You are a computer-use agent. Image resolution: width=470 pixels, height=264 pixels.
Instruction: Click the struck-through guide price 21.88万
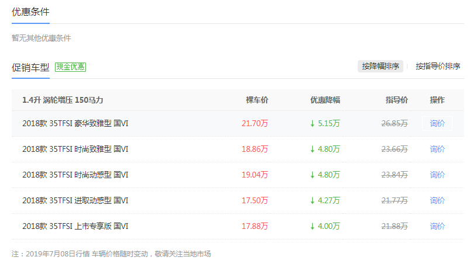click(x=395, y=226)
